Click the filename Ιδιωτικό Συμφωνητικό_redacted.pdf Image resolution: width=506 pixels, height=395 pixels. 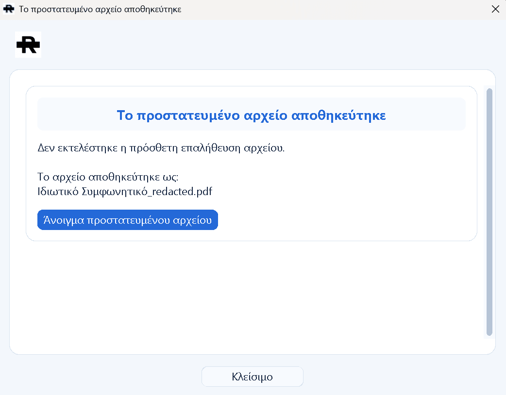125,192
